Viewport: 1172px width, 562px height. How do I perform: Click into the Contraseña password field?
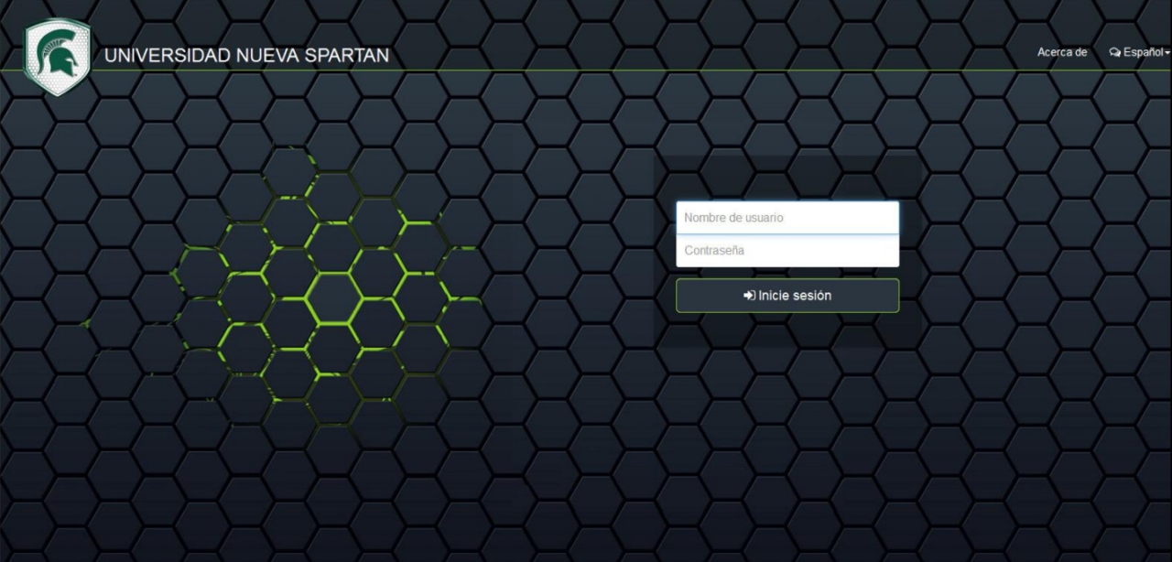click(787, 251)
